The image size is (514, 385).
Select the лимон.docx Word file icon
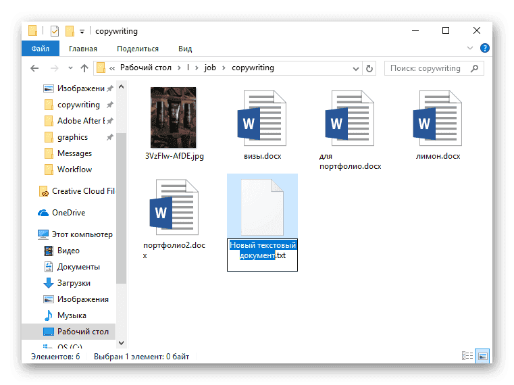[x=437, y=118]
